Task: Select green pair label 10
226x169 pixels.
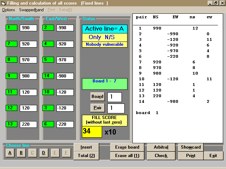Action: (48, 92)
